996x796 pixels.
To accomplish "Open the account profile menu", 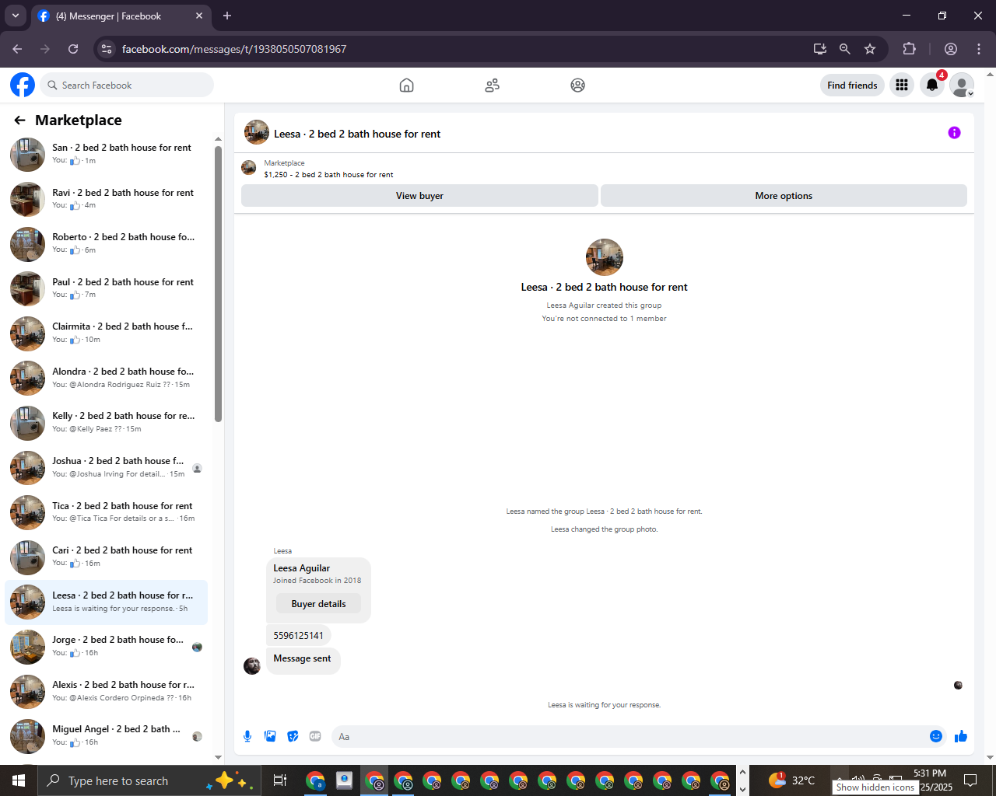I will coord(962,85).
